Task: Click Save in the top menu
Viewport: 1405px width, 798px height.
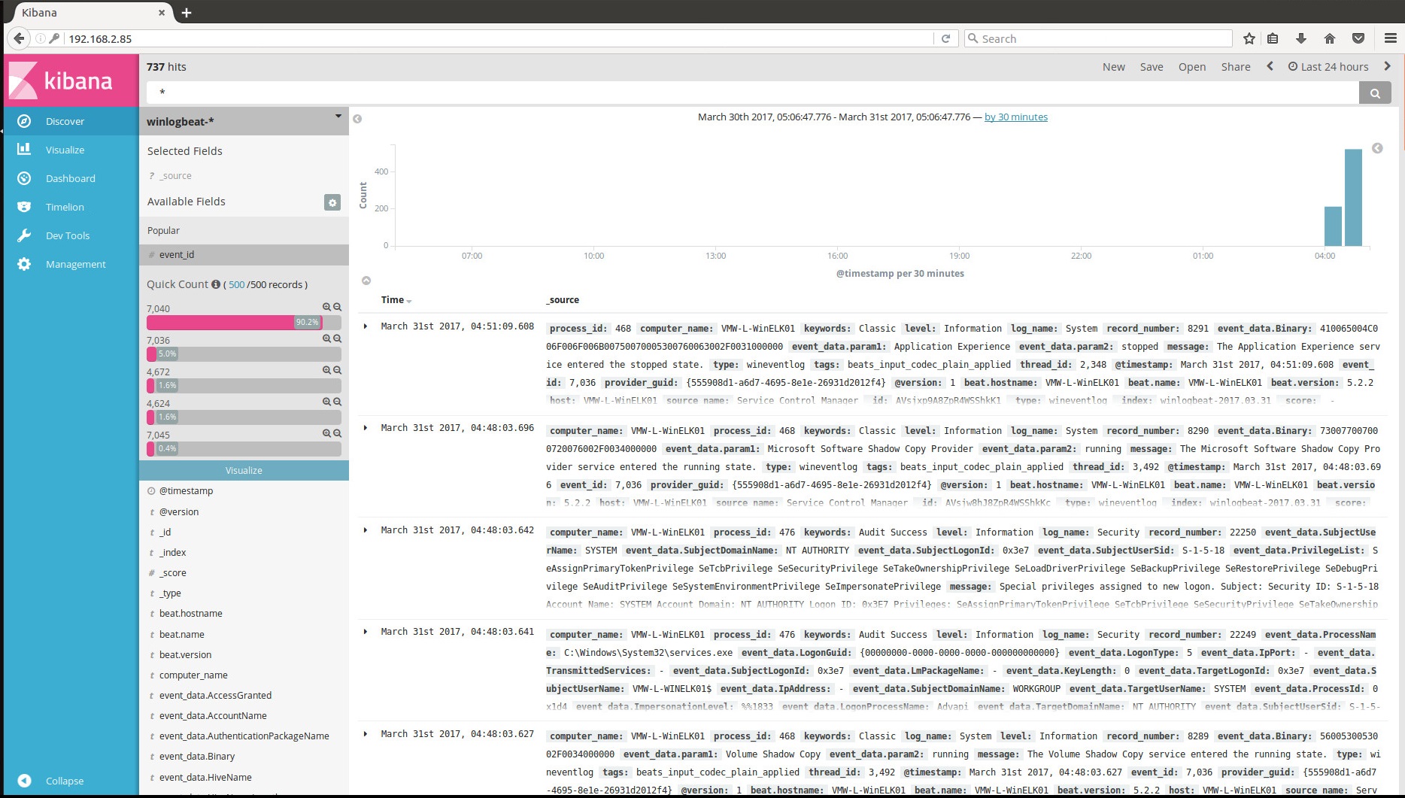Action: click(x=1152, y=67)
